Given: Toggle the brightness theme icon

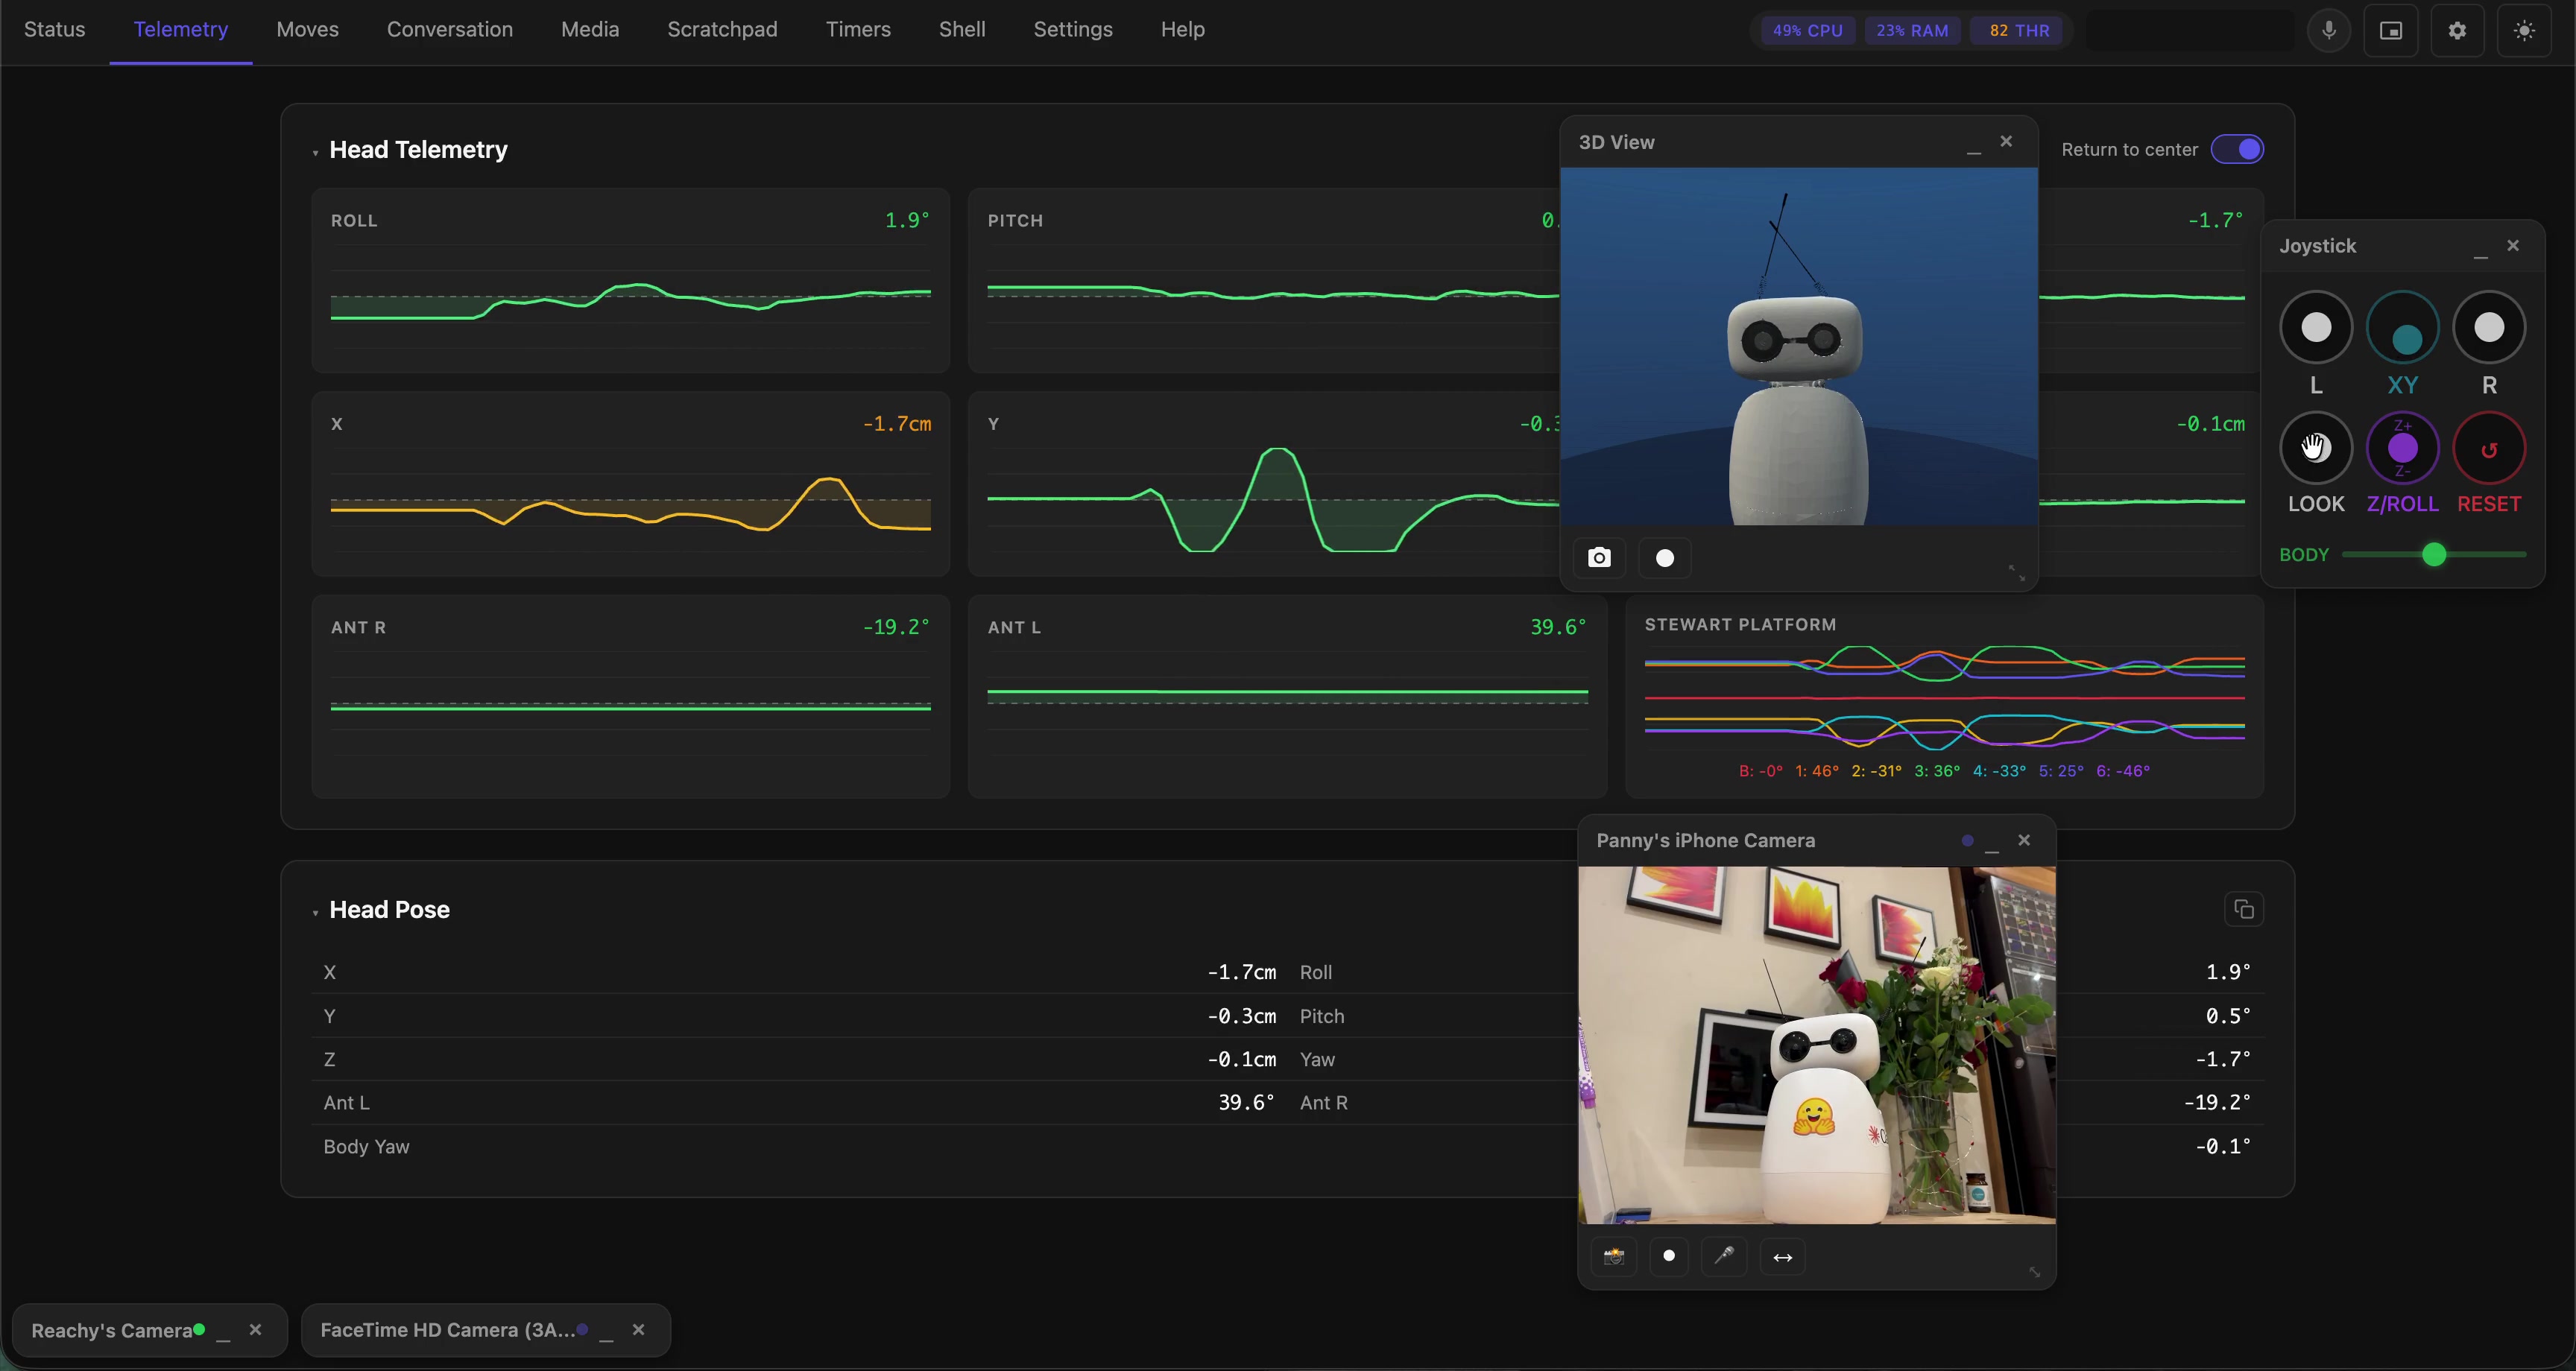Looking at the screenshot, I should tap(2524, 30).
